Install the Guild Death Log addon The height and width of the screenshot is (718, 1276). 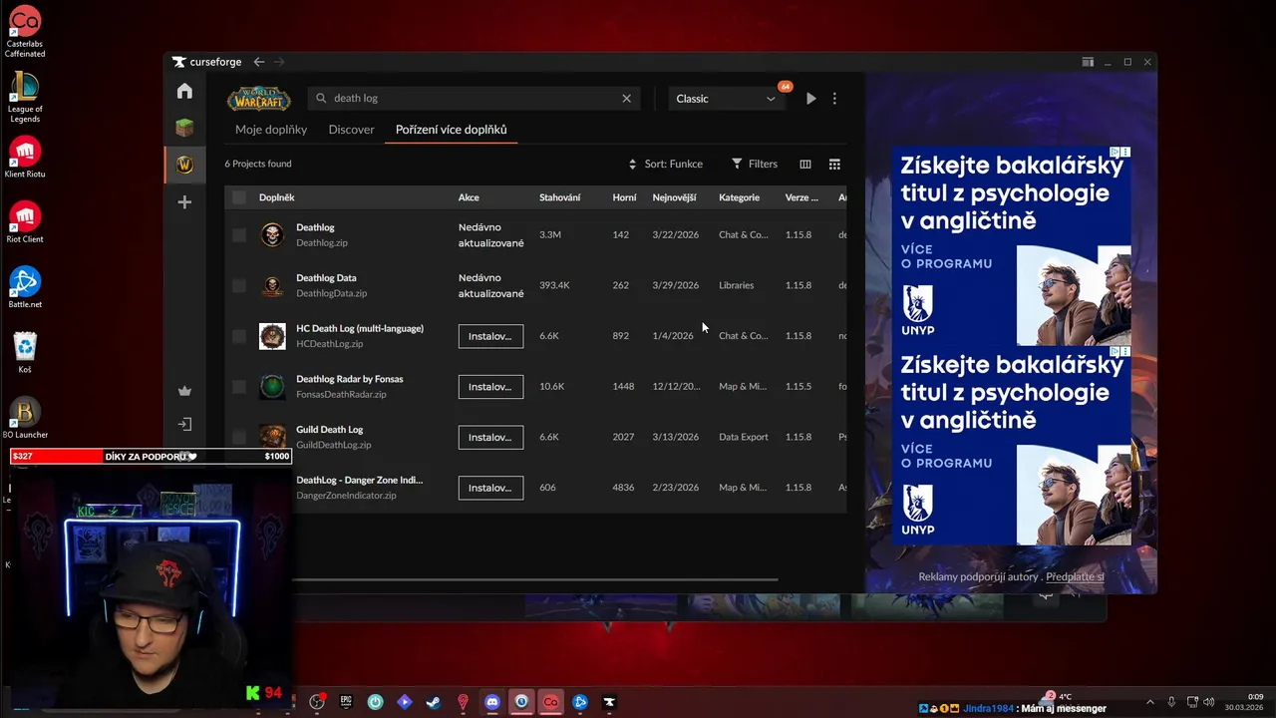[490, 437]
